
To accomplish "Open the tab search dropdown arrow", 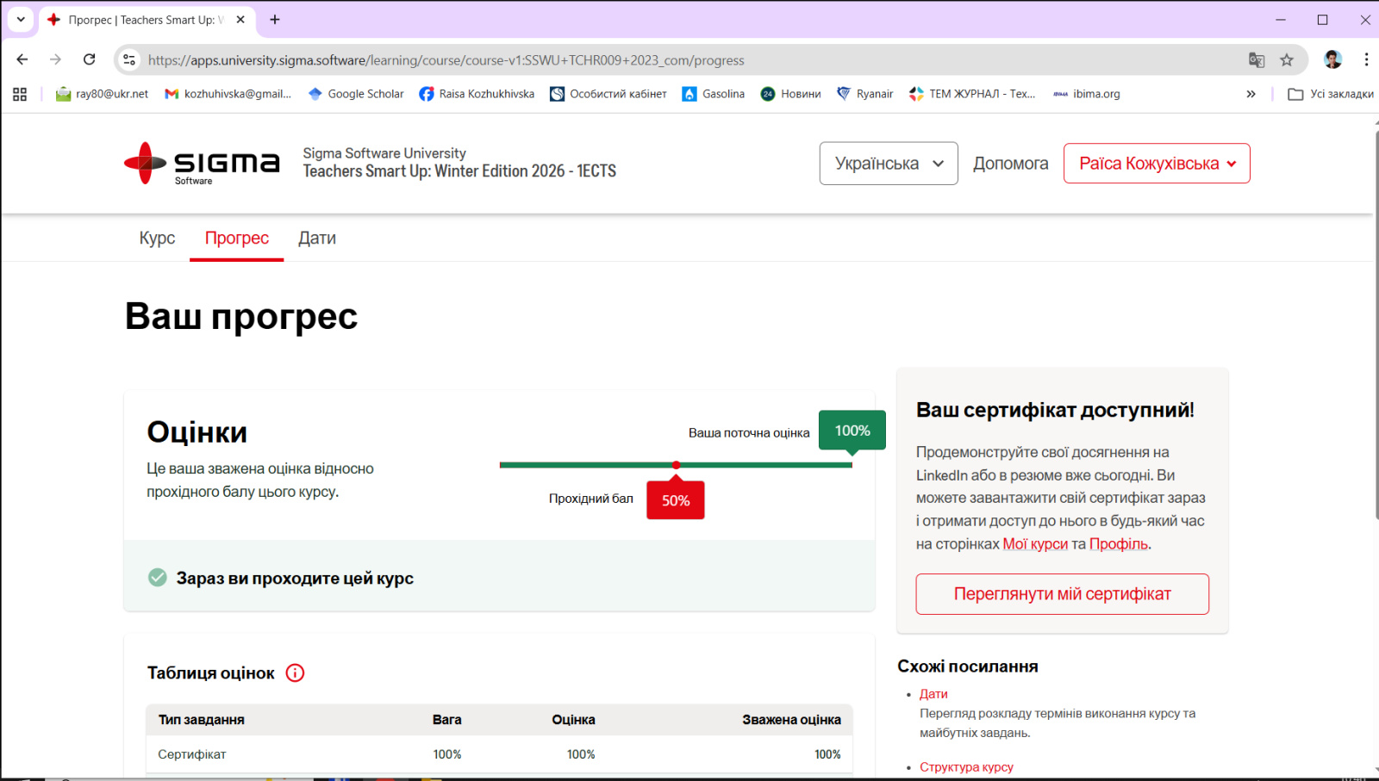I will tap(21, 19).
